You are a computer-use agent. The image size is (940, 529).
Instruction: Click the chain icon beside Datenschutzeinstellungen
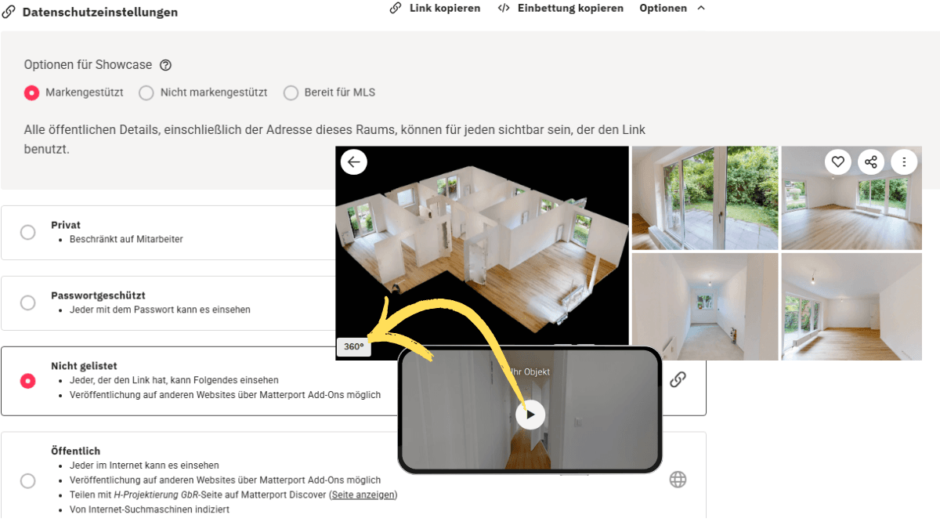9,12
